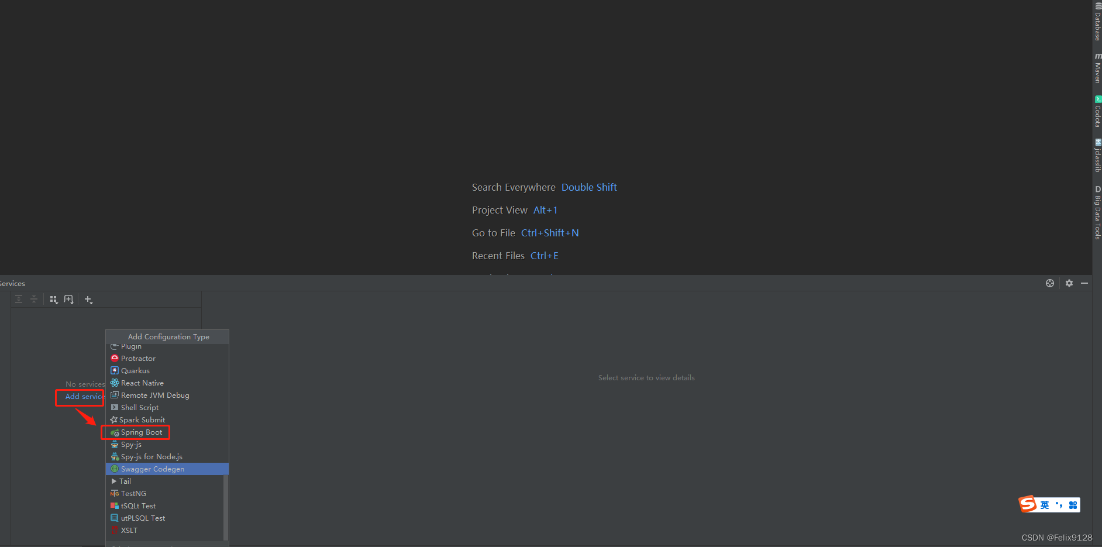Select Spy-js configuration type
1102x547 pixels.
coord(167,444)
